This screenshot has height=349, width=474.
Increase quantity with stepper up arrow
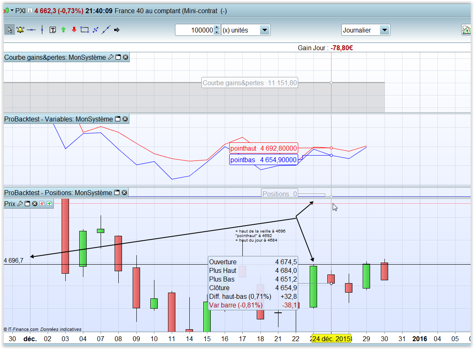click(217, 27)
